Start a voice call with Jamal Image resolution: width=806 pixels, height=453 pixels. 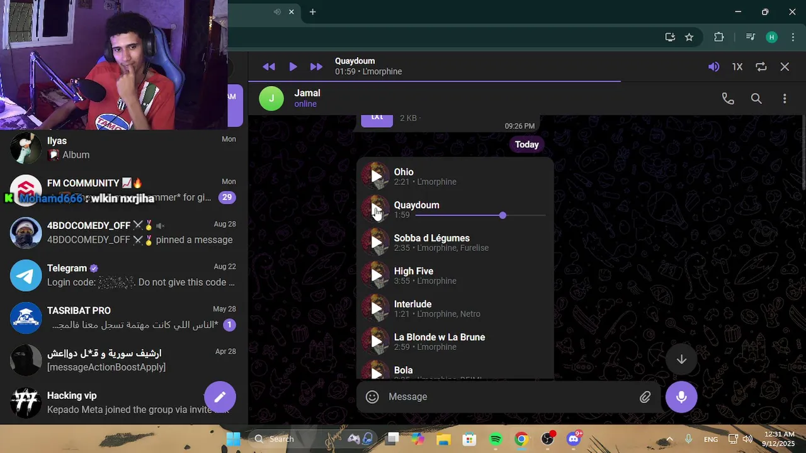pyautogui.click(x=728, y=99)
